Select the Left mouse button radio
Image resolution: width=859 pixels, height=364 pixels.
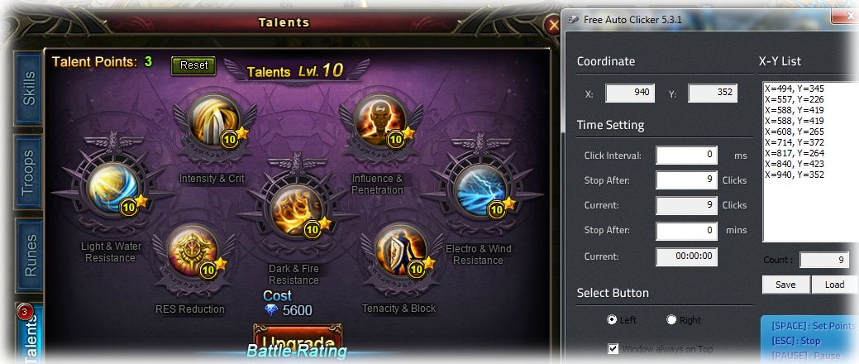coord(612,319)
